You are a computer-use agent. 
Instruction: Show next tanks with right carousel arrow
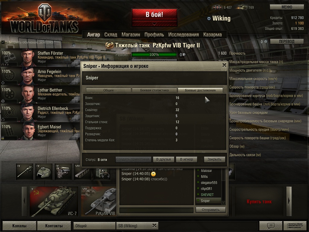pyautogui.click(x=289, y=201)
